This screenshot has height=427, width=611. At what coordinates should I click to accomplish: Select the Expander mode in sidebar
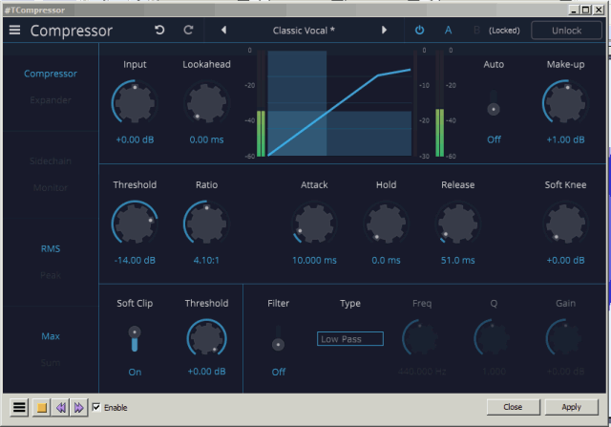click(51, 100)
